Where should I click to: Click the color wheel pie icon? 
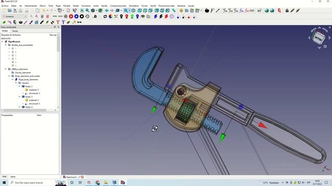110,17
